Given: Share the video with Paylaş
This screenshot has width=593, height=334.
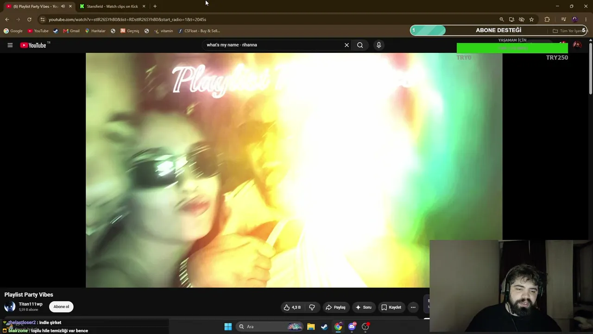Looking at the screenshot, I should (x=335, y=307).
